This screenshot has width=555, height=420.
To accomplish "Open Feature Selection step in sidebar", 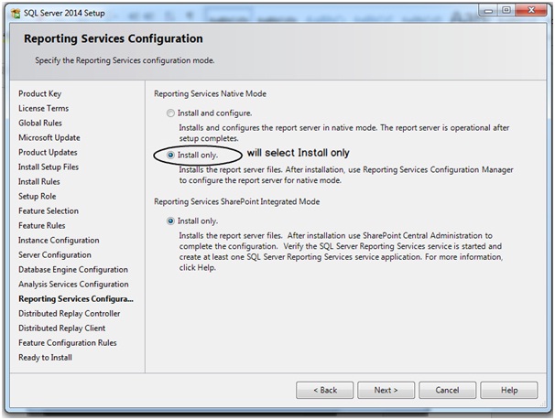I will [x=49, y=210].
